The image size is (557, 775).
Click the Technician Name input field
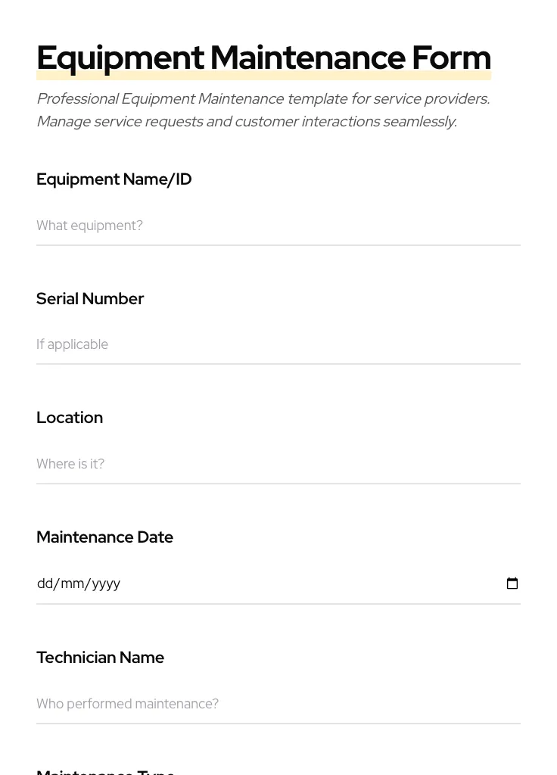click(278, 704)
